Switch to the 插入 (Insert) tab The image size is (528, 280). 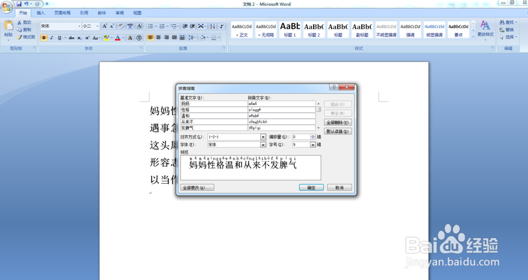(41, 13)
